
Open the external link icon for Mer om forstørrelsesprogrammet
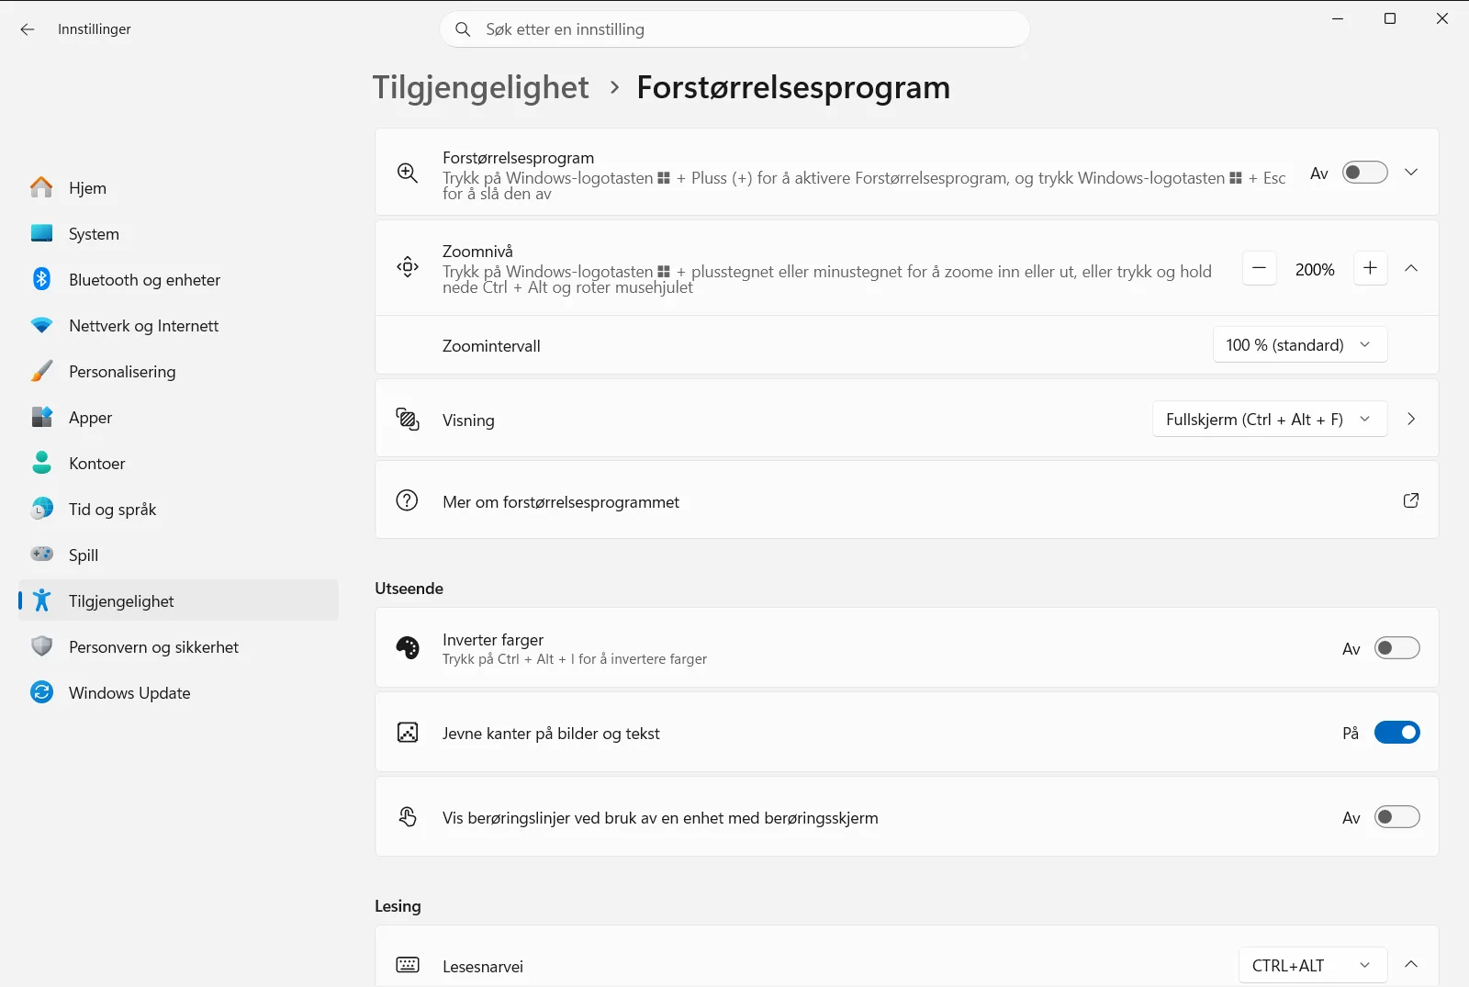point(1411,500)
